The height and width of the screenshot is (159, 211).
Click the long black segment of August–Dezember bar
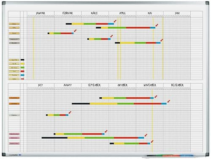81,104
